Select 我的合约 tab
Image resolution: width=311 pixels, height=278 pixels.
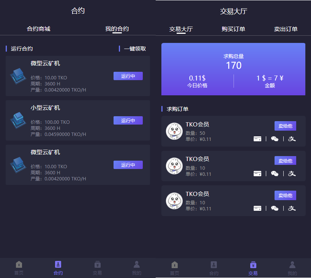pos(117,29)
